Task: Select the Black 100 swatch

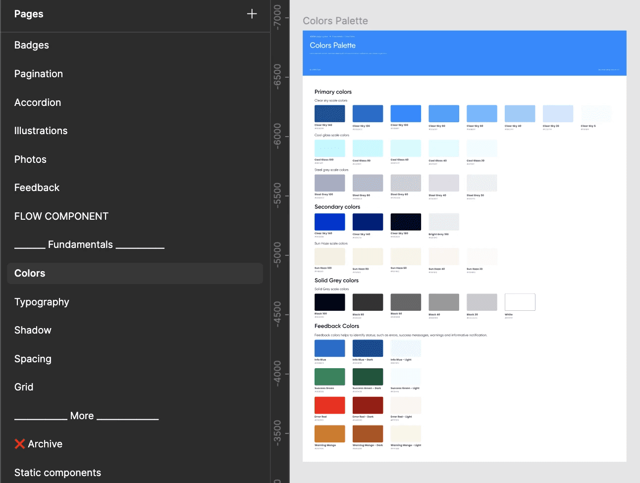Action: click(x=330, y=302)
